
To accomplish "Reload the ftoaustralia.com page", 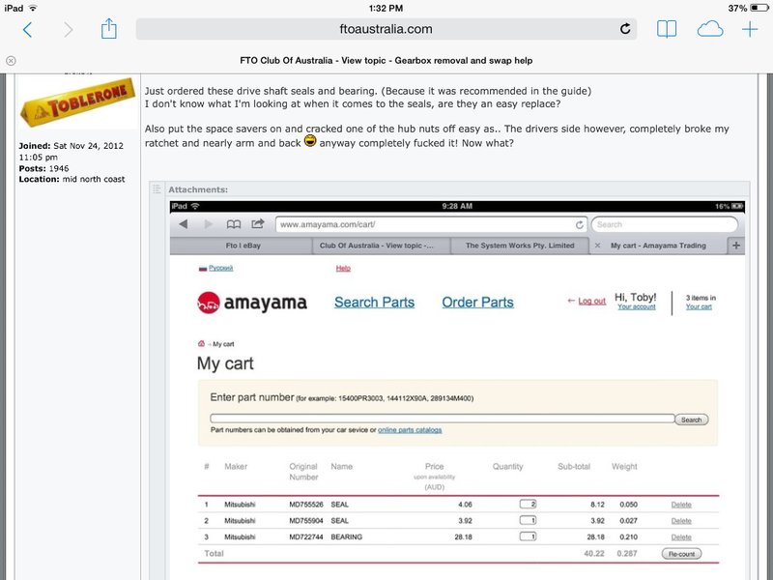I will (625, 29).
